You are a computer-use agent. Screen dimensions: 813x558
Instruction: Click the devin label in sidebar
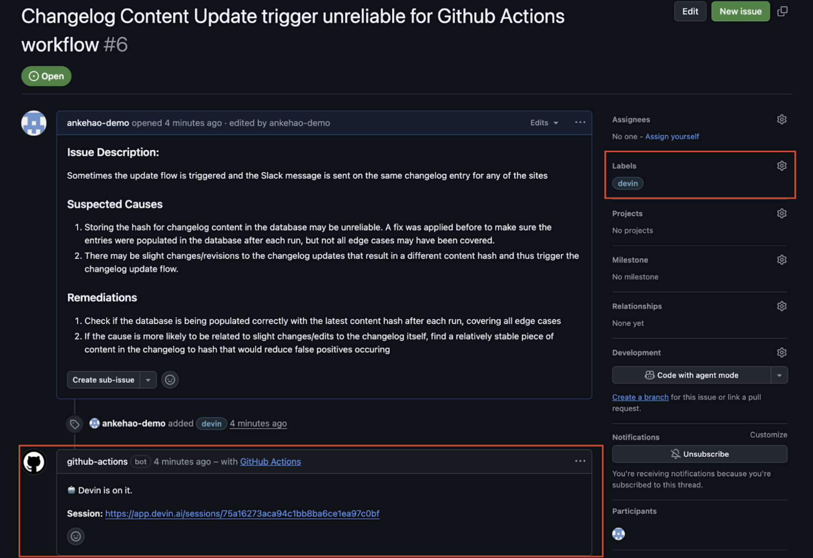coord(627,184)
